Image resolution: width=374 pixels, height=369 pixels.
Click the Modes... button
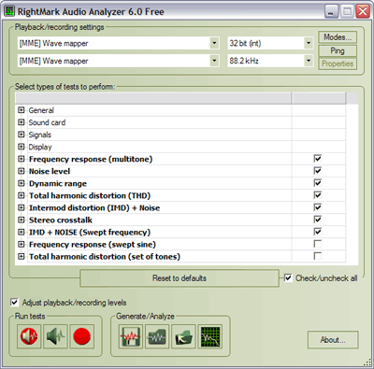point(338,37)
